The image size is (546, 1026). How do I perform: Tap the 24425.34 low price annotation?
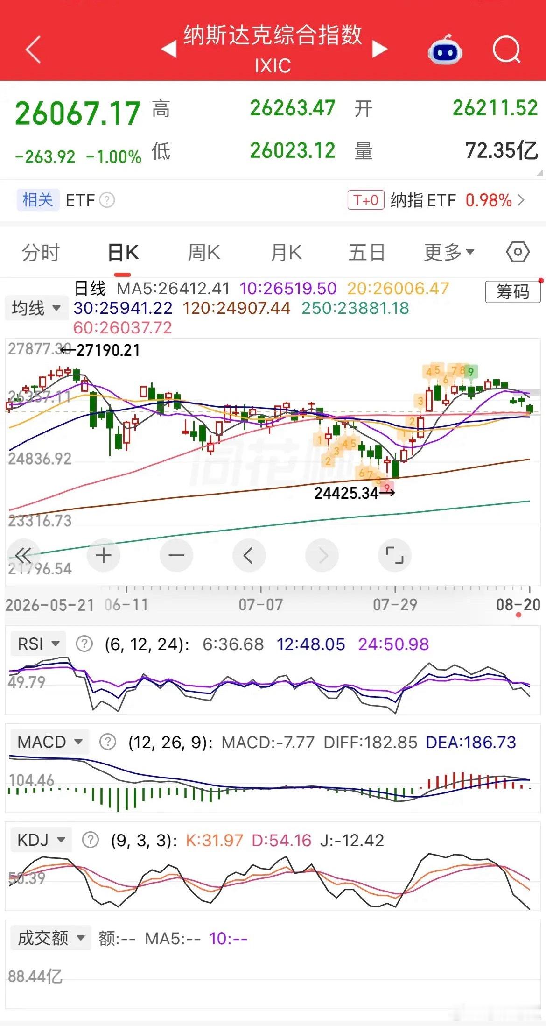pos(346,493)
